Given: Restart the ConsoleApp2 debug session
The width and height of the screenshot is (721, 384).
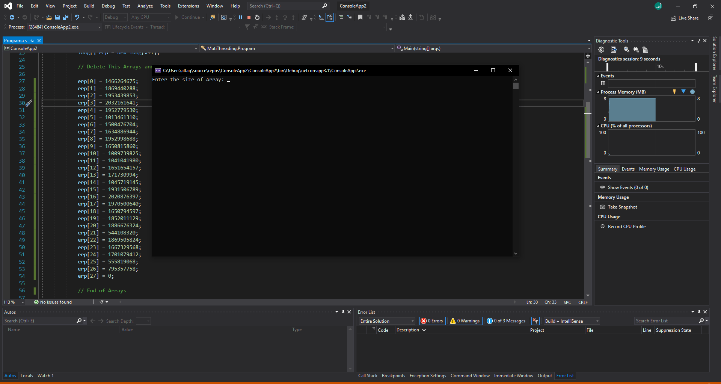Looking at the screenshot, I should [x=257, y=17].
